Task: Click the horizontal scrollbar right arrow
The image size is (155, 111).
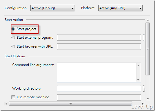Action: tap(143, 103)
